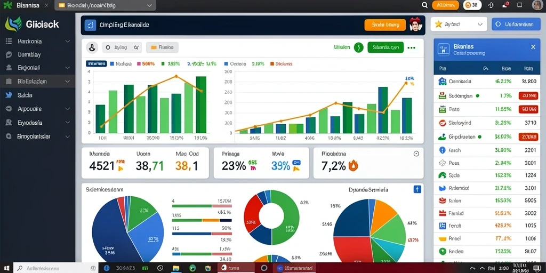
Task: Click the green progress bar beside 15.70M
Action: coord(192,206)
